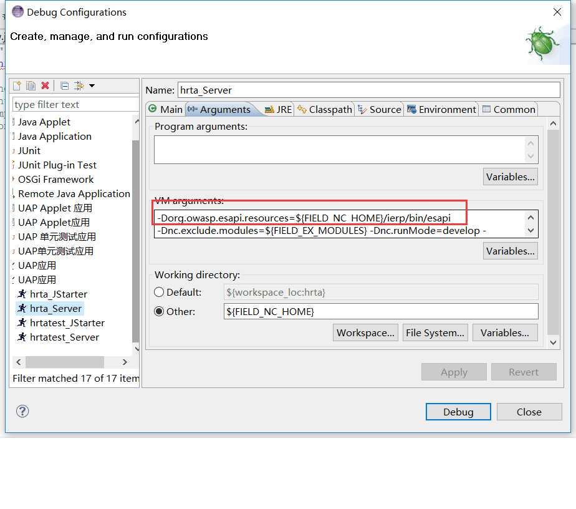Click VM arguments scroll up arrow
The height and width of the screenshot is (509, 576).
coord(531,218)
